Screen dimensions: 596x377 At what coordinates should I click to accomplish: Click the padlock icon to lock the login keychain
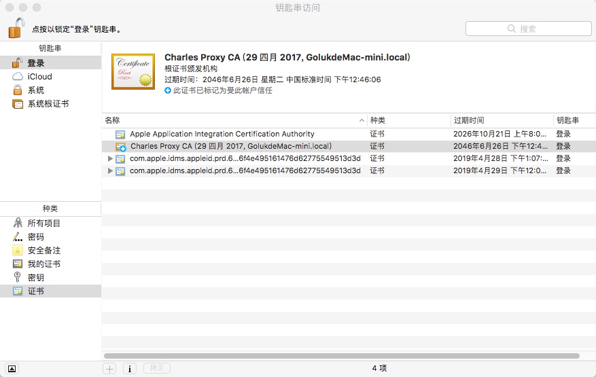(16, 27)
